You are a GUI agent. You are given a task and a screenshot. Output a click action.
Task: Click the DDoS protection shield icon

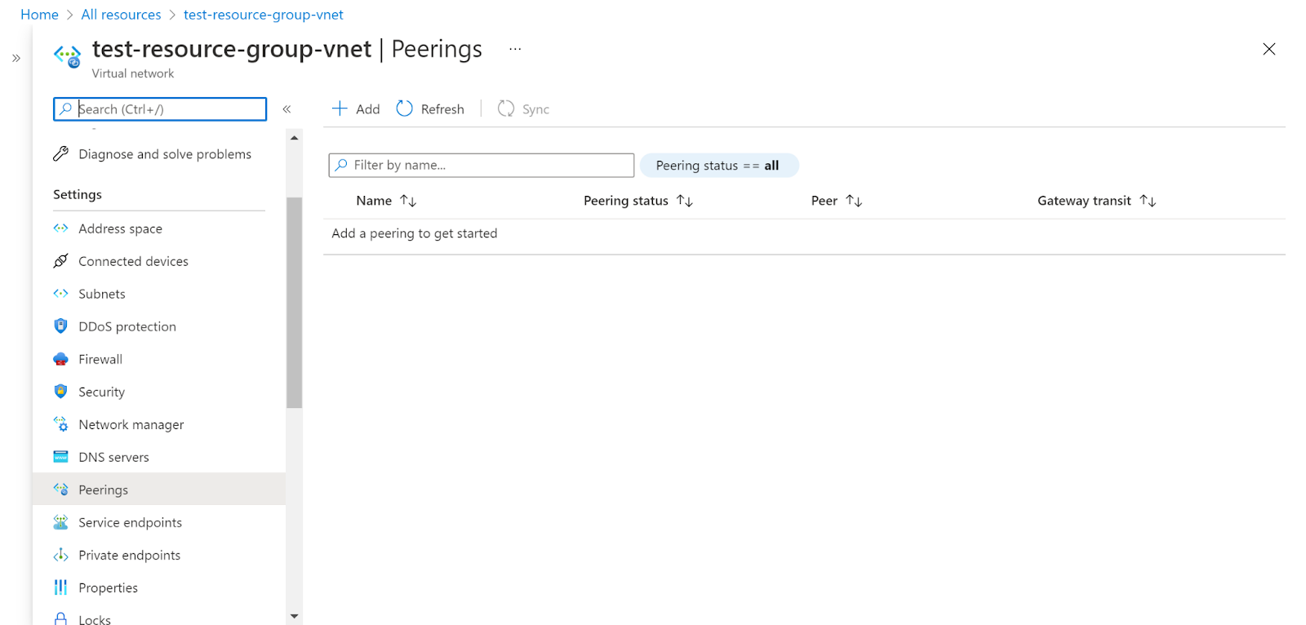pyautogui.click(x=60, y=326)
